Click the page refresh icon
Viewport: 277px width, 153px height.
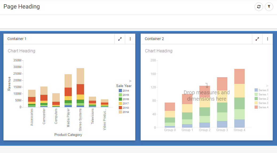coord(259,7)
